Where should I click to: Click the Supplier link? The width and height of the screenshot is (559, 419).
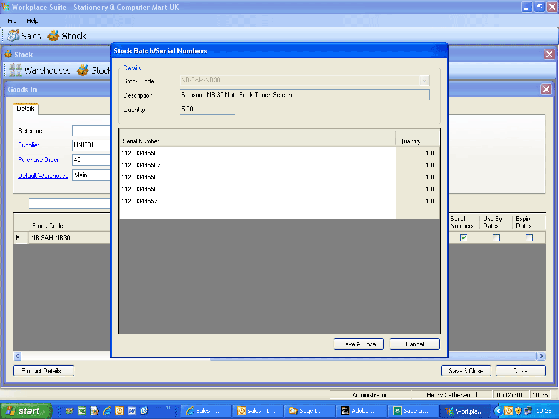coord(28,145)
